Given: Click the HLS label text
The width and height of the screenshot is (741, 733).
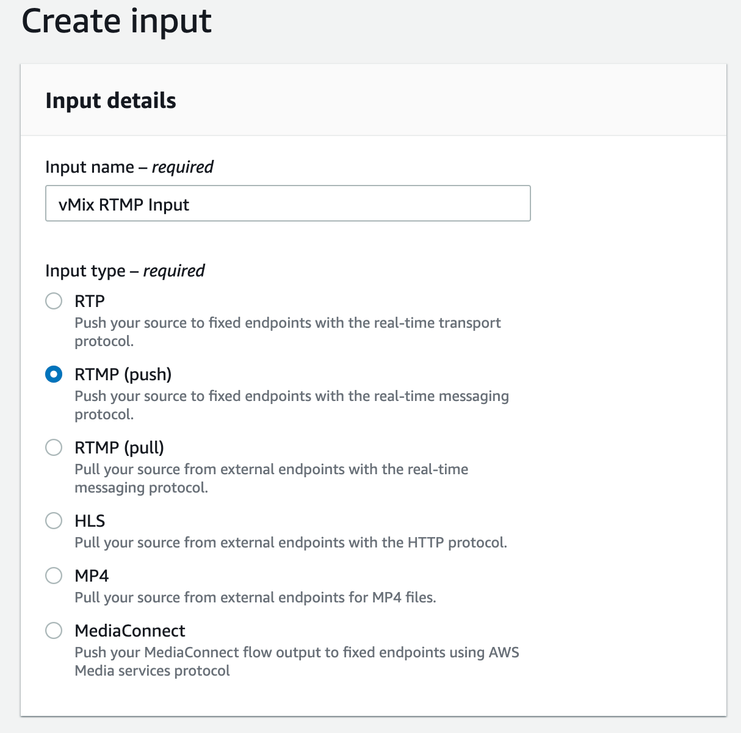Looking at the screenshot, I should coord(89,521).
